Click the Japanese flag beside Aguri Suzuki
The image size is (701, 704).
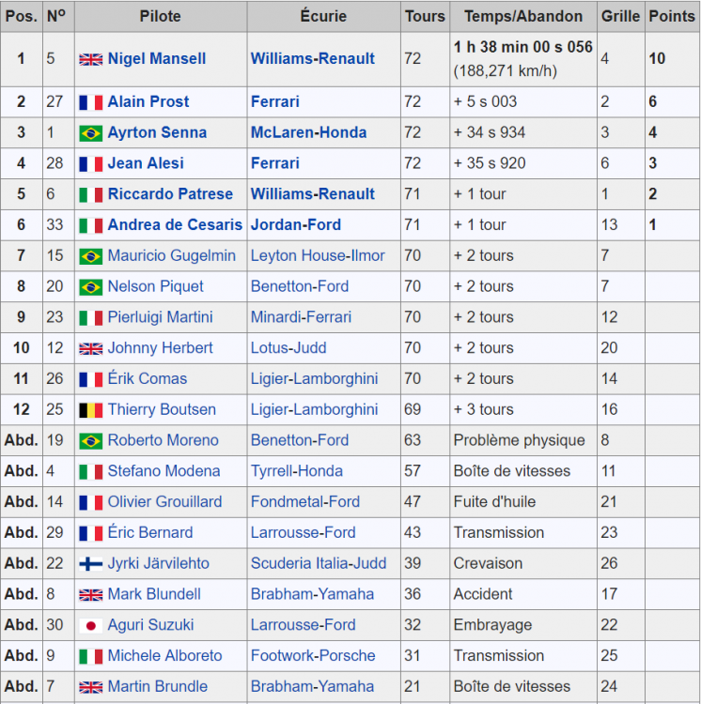point(91,625)
